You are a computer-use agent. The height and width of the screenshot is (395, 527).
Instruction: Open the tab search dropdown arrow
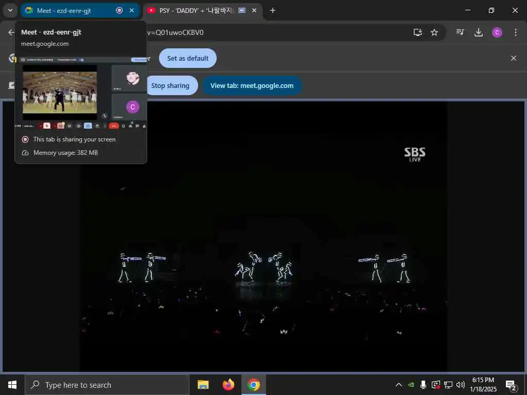coord(10,10)
